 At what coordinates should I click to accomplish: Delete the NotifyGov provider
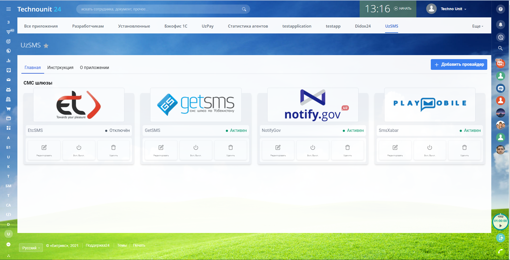(x=348, y=150)
